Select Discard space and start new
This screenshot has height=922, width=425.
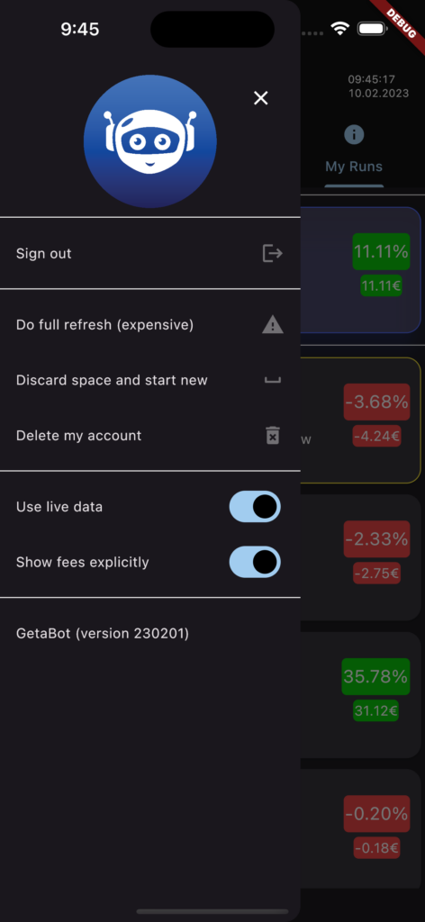point(149,380)
